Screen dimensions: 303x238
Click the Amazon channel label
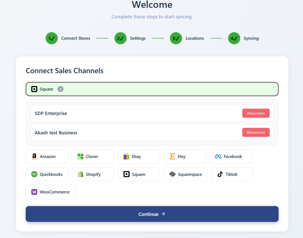(x=48, y=157)
